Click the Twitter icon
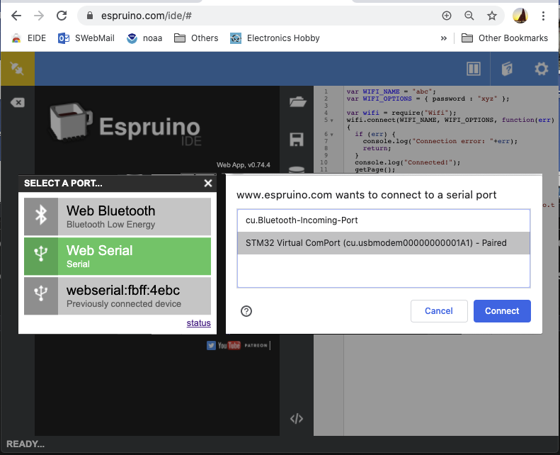 pyautogui.click(x=211, y=345)
